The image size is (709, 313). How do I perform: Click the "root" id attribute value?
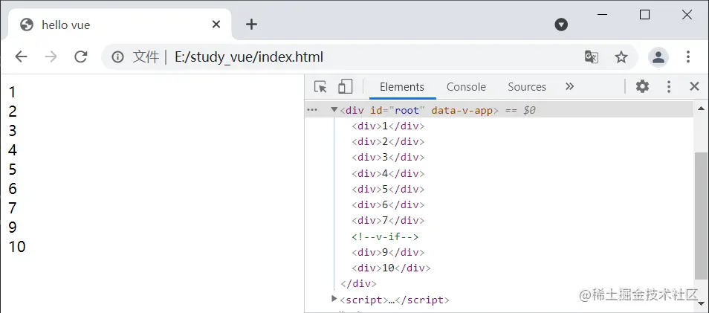407,110
